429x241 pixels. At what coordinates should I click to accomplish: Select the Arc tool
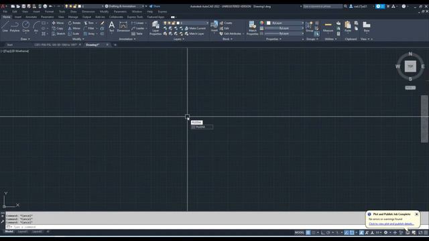click(x=36, y=27)
